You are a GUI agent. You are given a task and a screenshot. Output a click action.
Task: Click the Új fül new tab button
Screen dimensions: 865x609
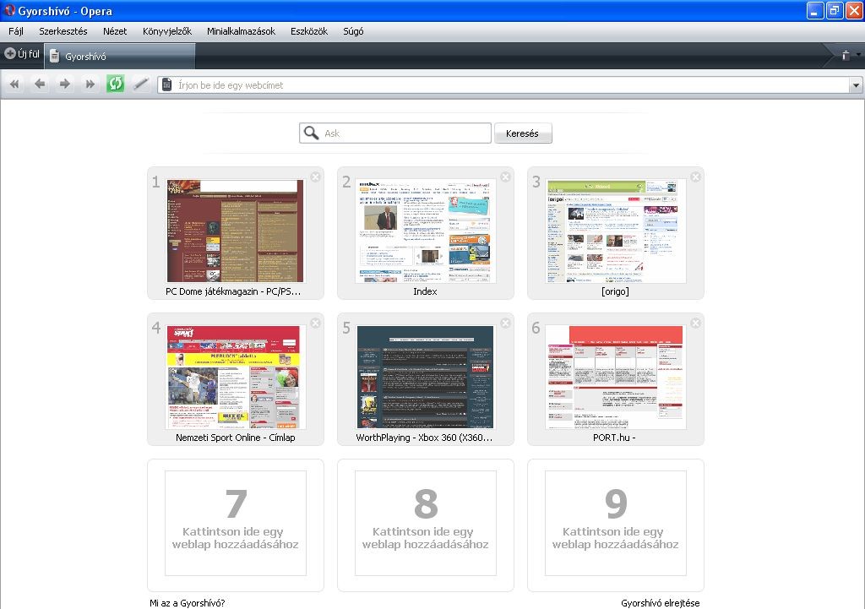click(22, 54)
